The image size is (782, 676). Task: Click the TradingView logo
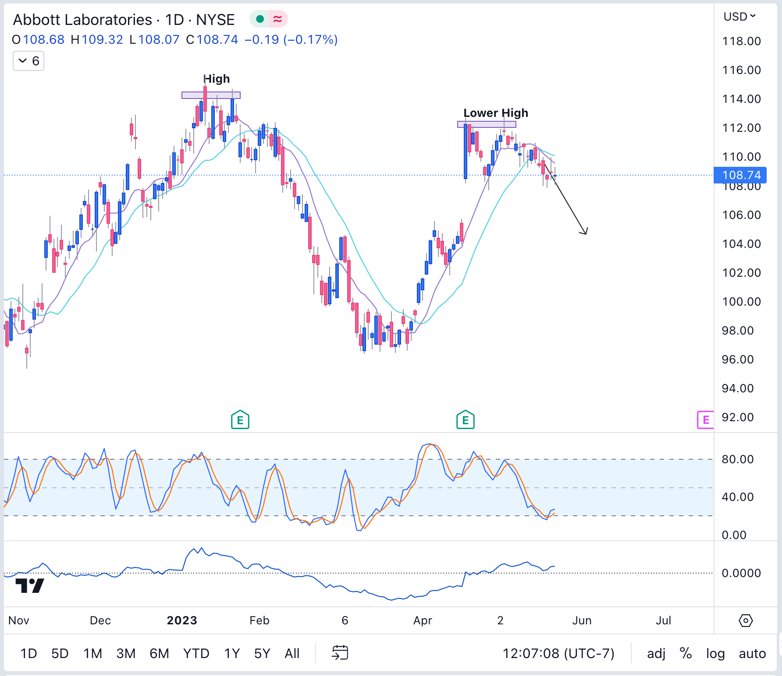tap(30, 585)
